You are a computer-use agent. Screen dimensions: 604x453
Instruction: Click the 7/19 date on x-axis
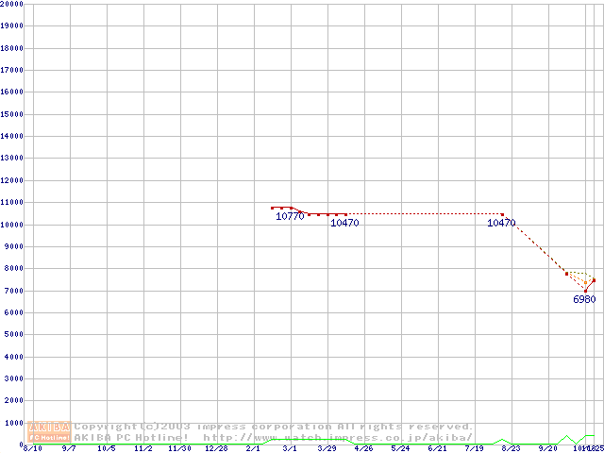(474, 448)
